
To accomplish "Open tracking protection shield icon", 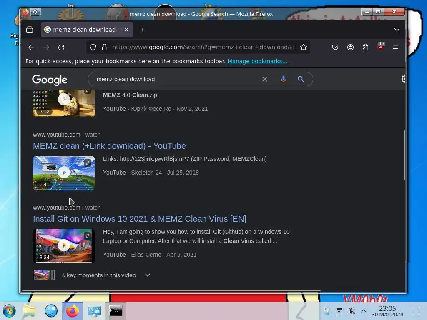I will coord(93,47).
